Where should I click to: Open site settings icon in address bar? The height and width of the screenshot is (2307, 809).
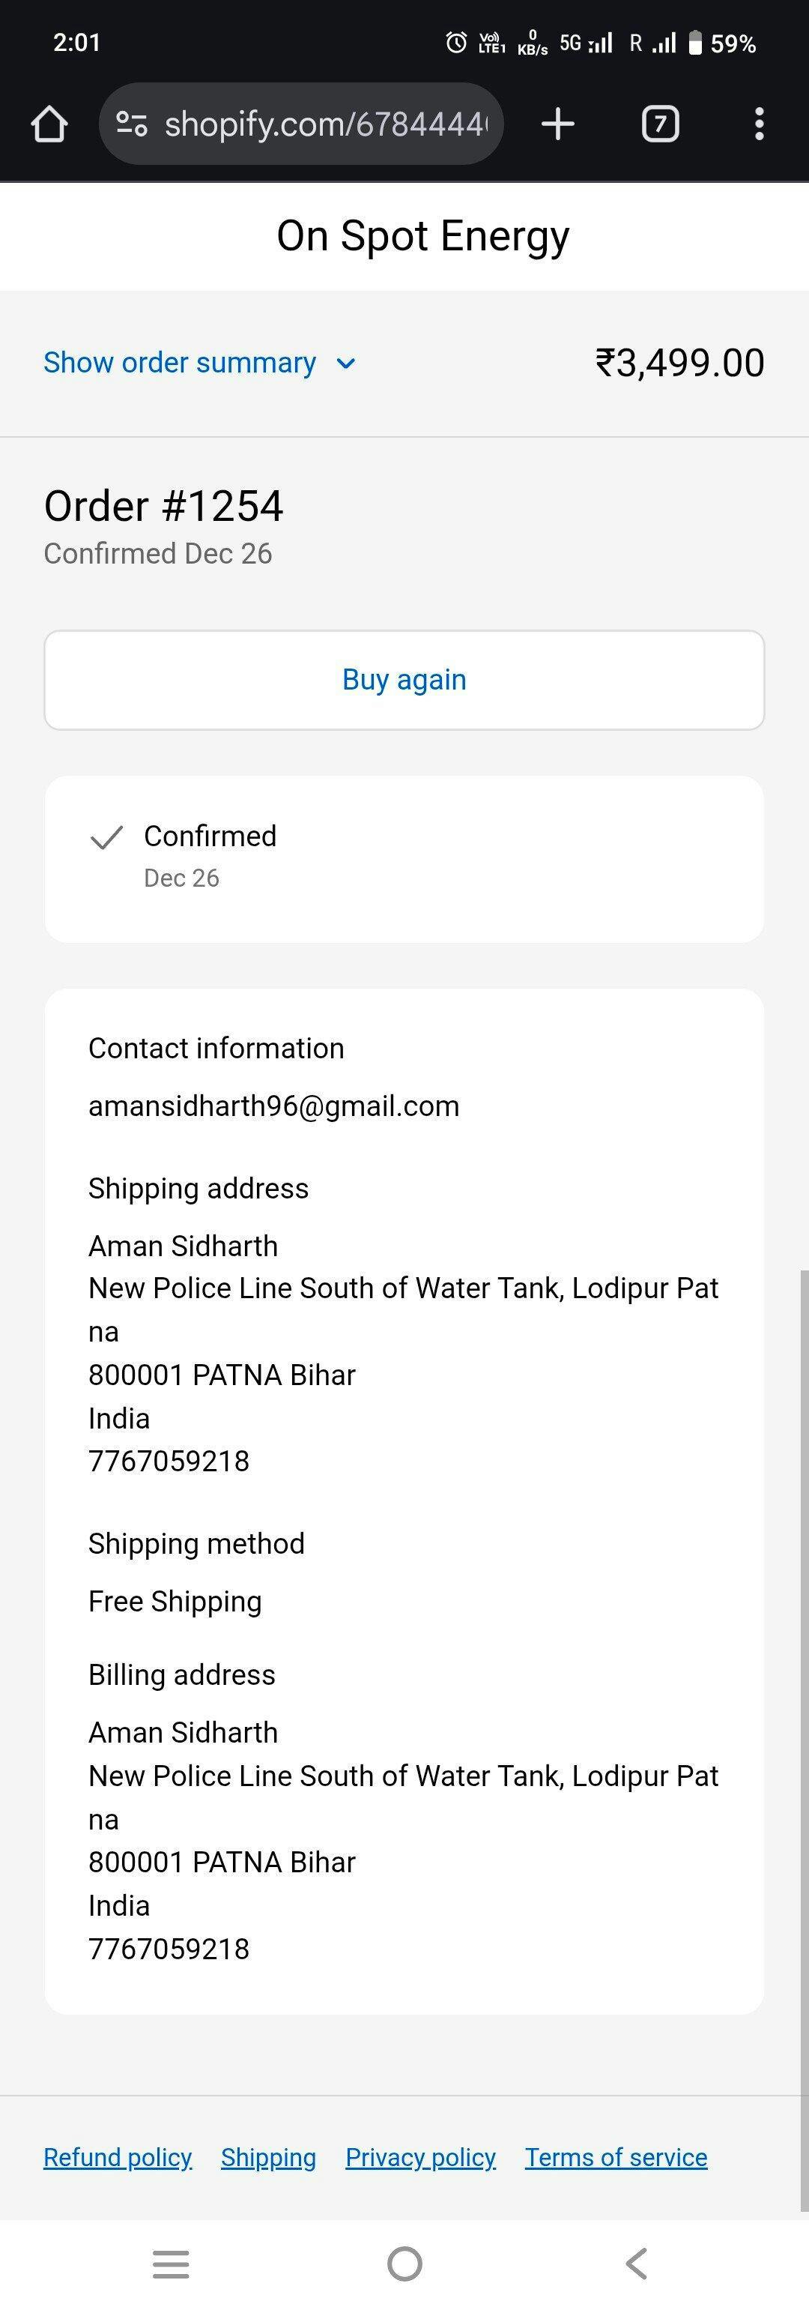click(132, 124)
